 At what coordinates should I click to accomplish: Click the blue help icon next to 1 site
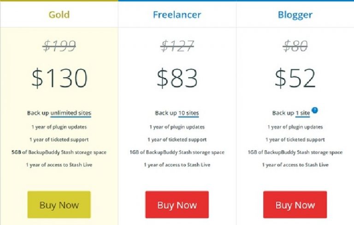click(x=314, y=110)
